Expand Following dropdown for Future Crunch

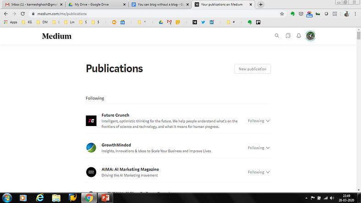pyautogui.click(x=258, y=121)
